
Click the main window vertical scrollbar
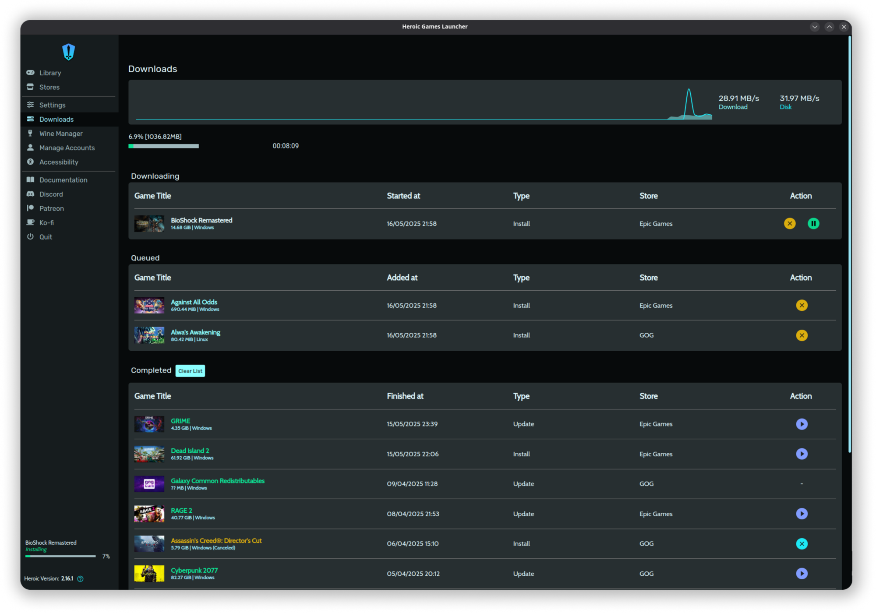coord(850,244)
